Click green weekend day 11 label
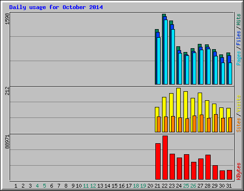 pyautogui.click(x=86, y=186)
